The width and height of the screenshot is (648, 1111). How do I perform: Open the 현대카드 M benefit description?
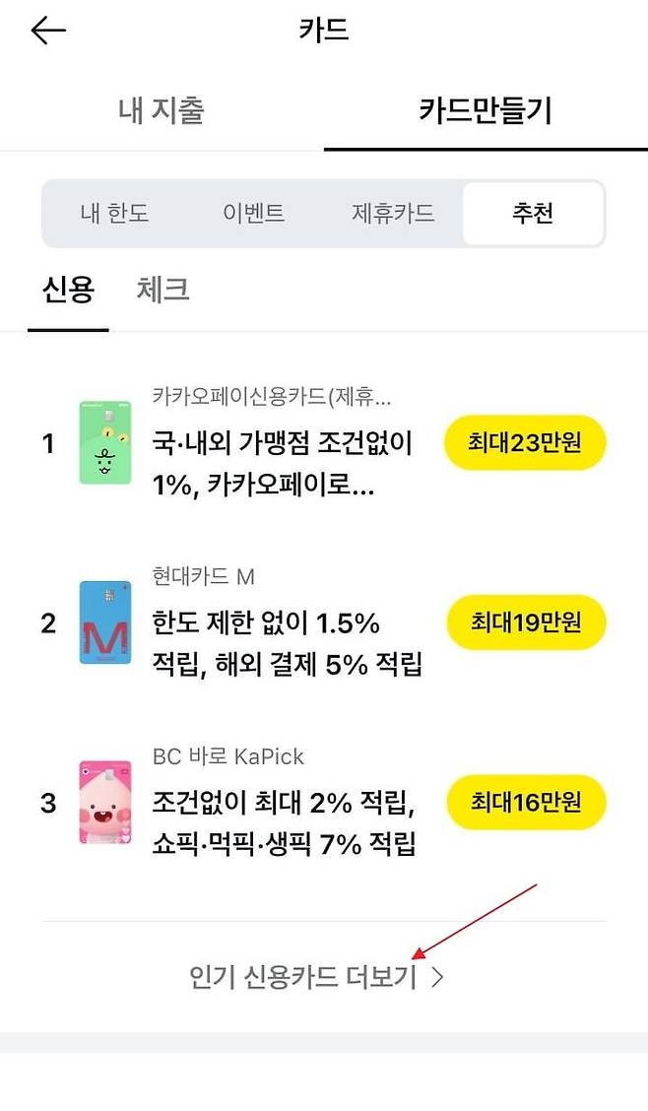(x=288, y=644)
